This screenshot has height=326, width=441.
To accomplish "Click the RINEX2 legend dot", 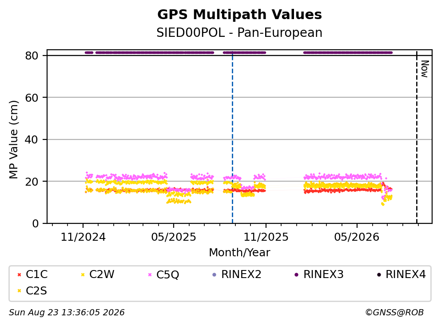I will point(215,274).
